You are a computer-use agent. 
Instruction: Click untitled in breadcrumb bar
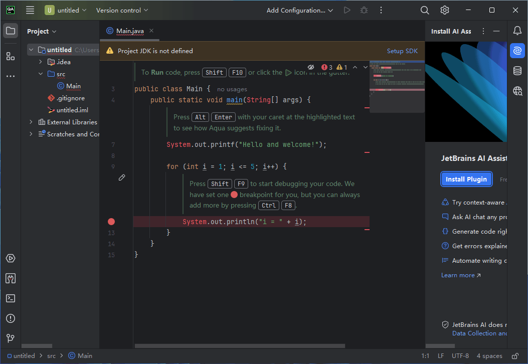pyautogui.click(x=21, y=356)
